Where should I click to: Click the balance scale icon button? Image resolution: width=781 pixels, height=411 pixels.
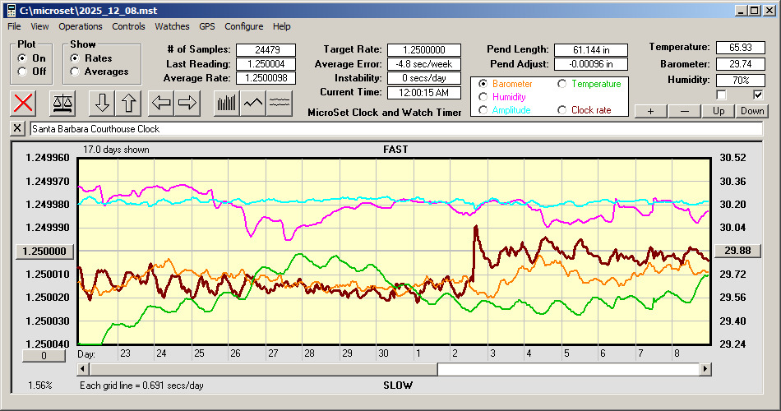pos(62,103)
